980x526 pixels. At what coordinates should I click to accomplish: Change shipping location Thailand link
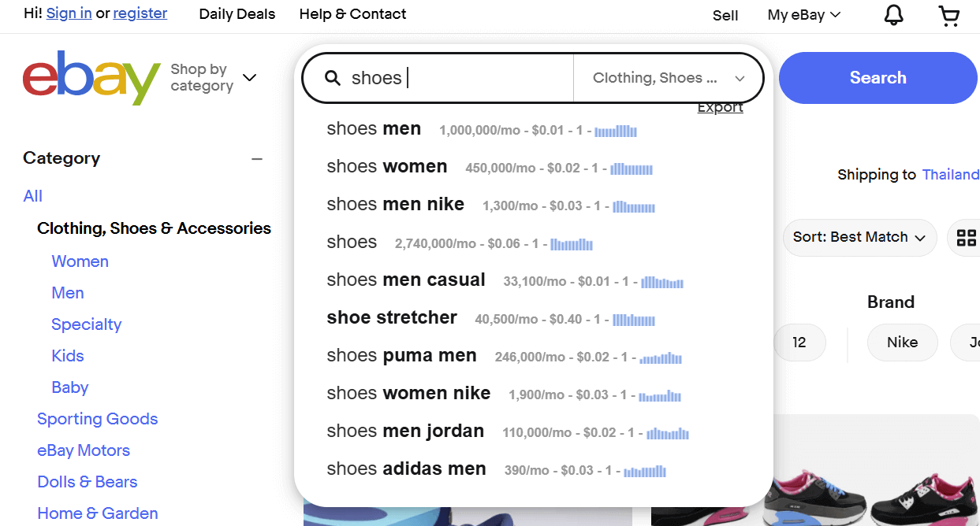pos(951,175)
